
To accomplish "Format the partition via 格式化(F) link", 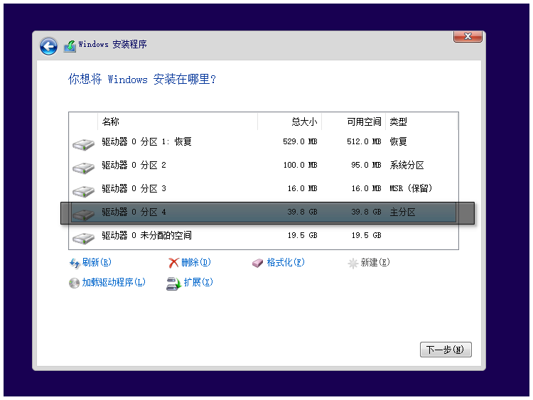I will click(286, 262).
